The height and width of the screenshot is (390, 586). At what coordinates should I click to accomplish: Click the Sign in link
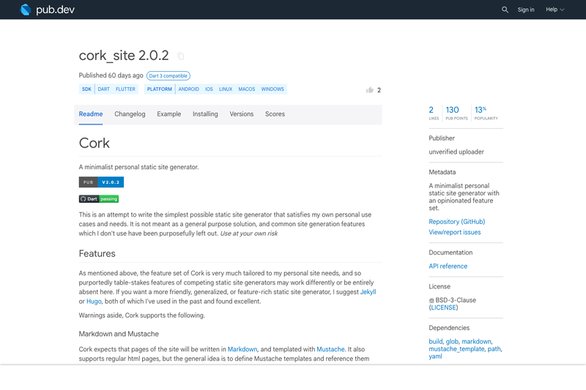click(x=526, y=10)
